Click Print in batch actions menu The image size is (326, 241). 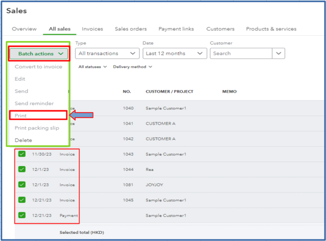20,116
